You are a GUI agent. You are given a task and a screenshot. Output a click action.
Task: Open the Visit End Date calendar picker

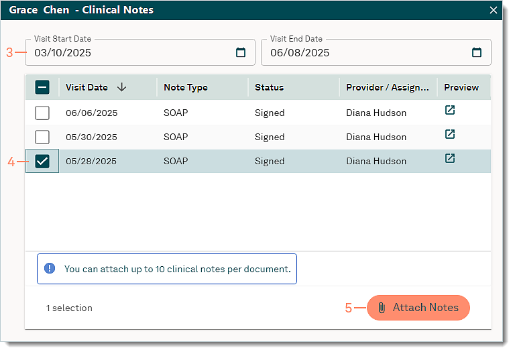[476, 52]
